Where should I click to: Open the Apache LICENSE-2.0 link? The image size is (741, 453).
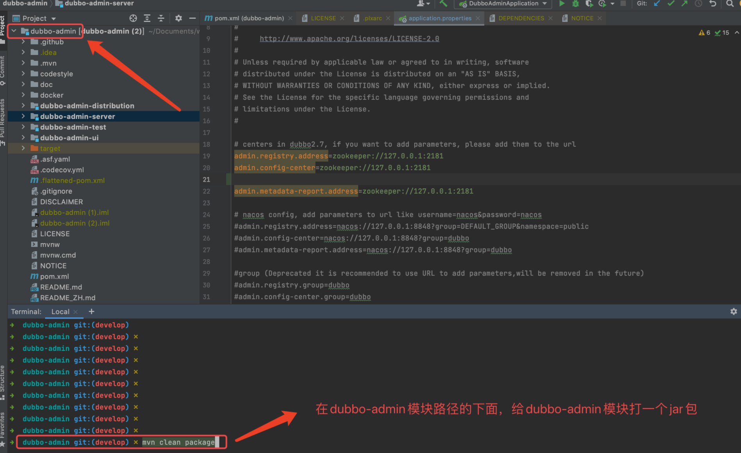coord(349,39)
